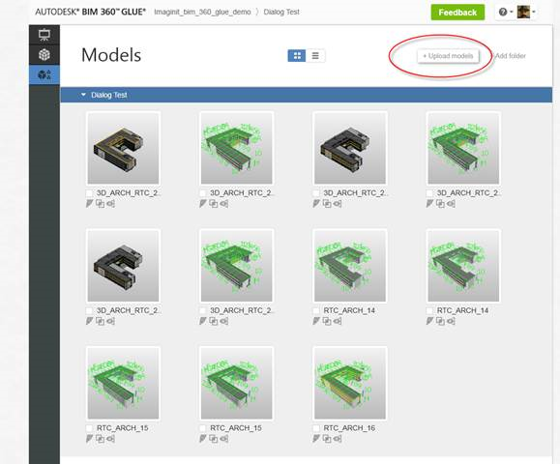Tick the right RTC_ARCH_14 checkbox
This screenshot has height=464, width=560.
429,311
